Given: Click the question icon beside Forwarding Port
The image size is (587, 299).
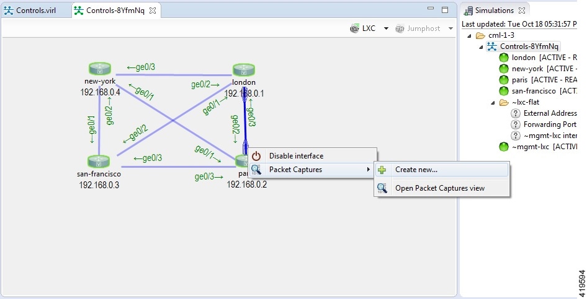Looking at the screenshot, I should click(x=516, y=124).
